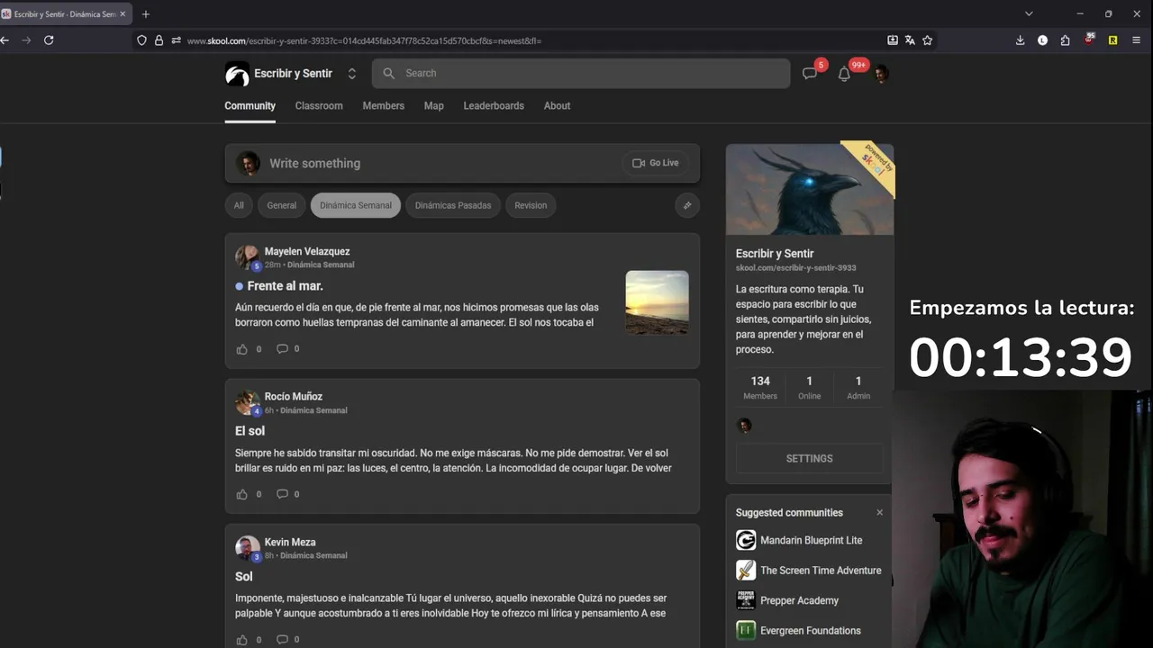Viewport: 1153px width, 648px height.
Task: Open the About tab
Action: click(x=557, y=106)
